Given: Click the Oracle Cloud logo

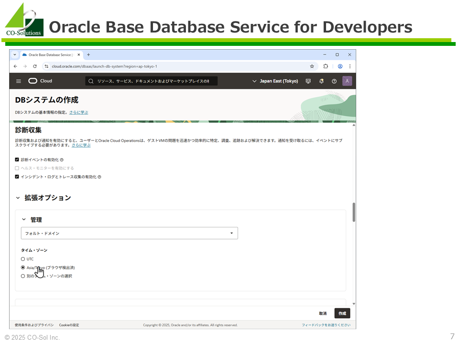Looking at the screenshot, I should coord(40,81).
